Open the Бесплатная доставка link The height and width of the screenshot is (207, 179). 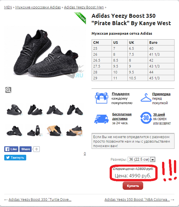pyautogui.click(x=122, y=116)
